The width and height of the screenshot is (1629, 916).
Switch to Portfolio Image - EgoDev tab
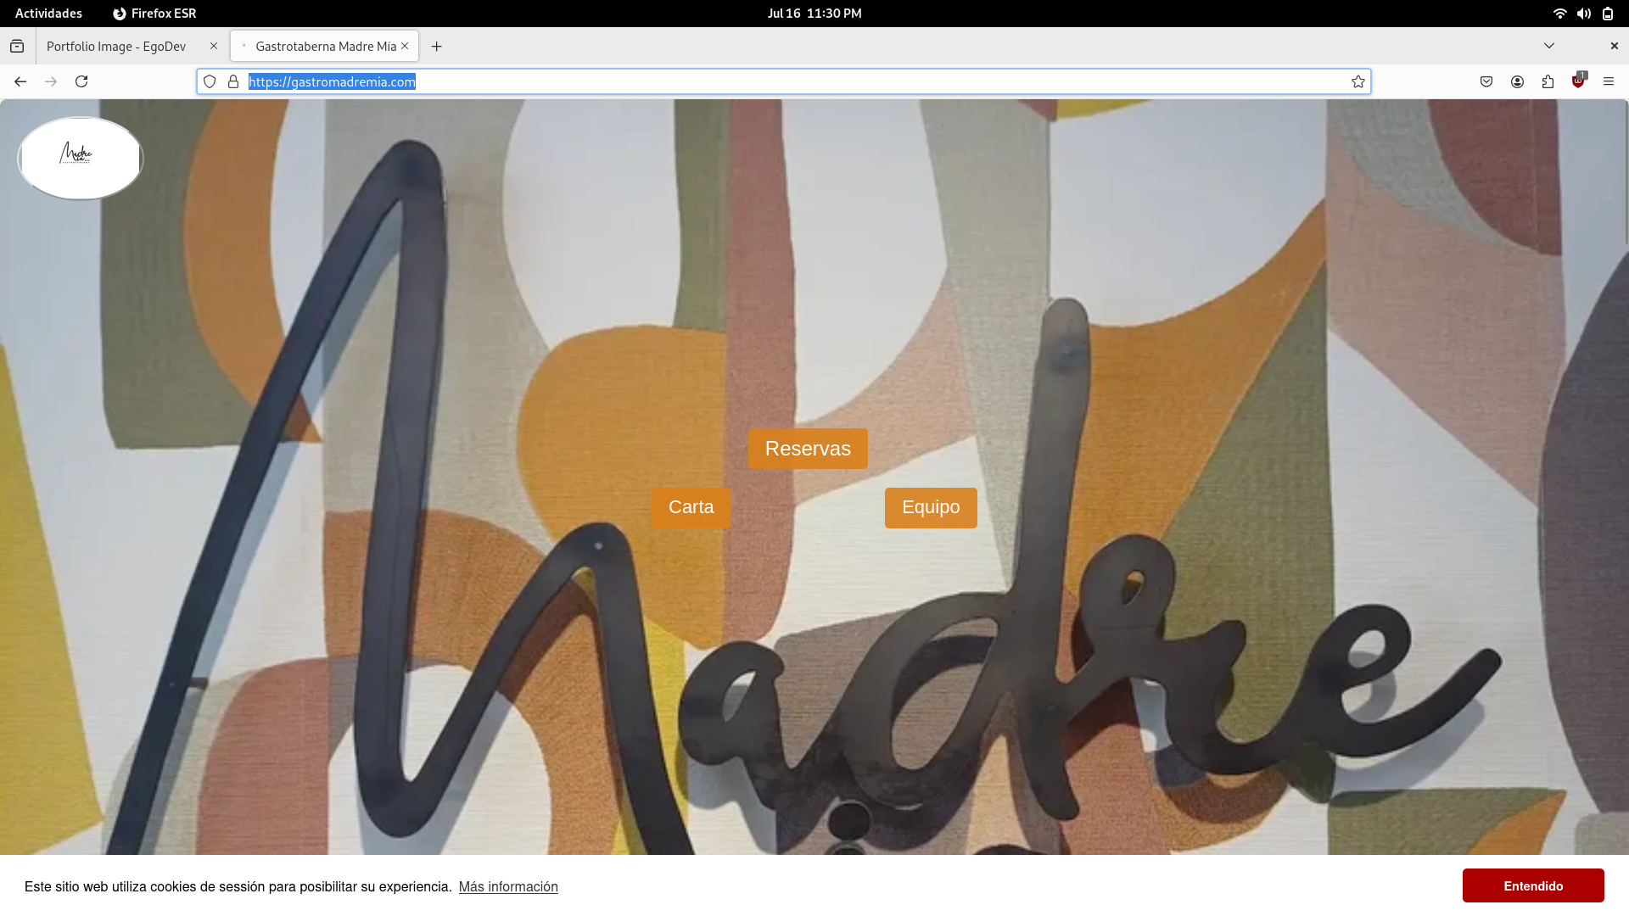coord(116,46)
